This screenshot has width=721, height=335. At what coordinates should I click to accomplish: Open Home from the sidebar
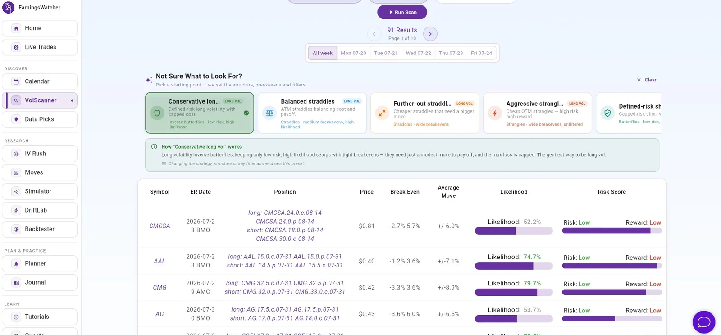[40, 28]
